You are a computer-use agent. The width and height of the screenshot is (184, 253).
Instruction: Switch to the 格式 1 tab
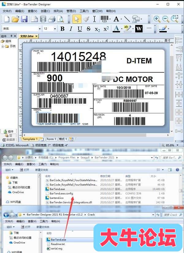[63, 139]
